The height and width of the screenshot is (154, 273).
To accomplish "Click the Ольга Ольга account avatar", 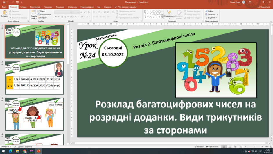I will [243, 2].
